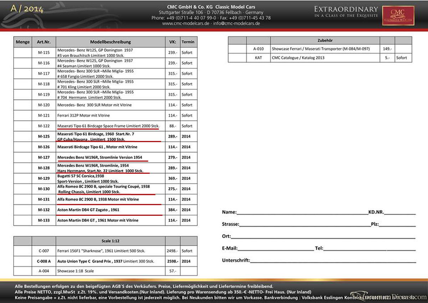Click Ferrari 156F1 Sharknose description
This screenshot has width=428, height=303.
click(101, 251)
